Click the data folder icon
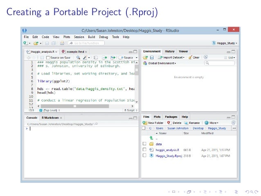 [x=151, y=144]
